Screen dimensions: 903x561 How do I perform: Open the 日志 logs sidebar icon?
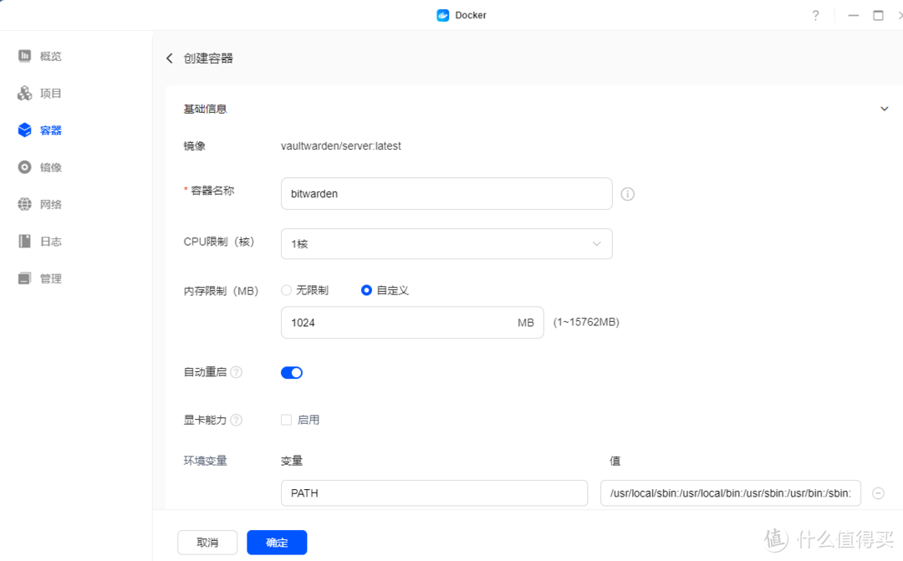(24, 242)
